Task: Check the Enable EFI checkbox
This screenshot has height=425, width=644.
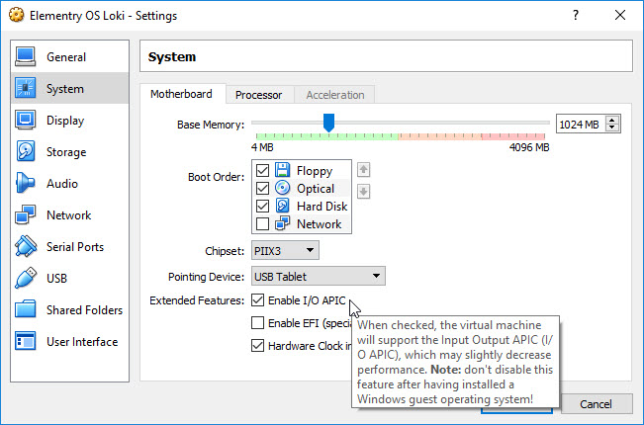Action: 257,323
